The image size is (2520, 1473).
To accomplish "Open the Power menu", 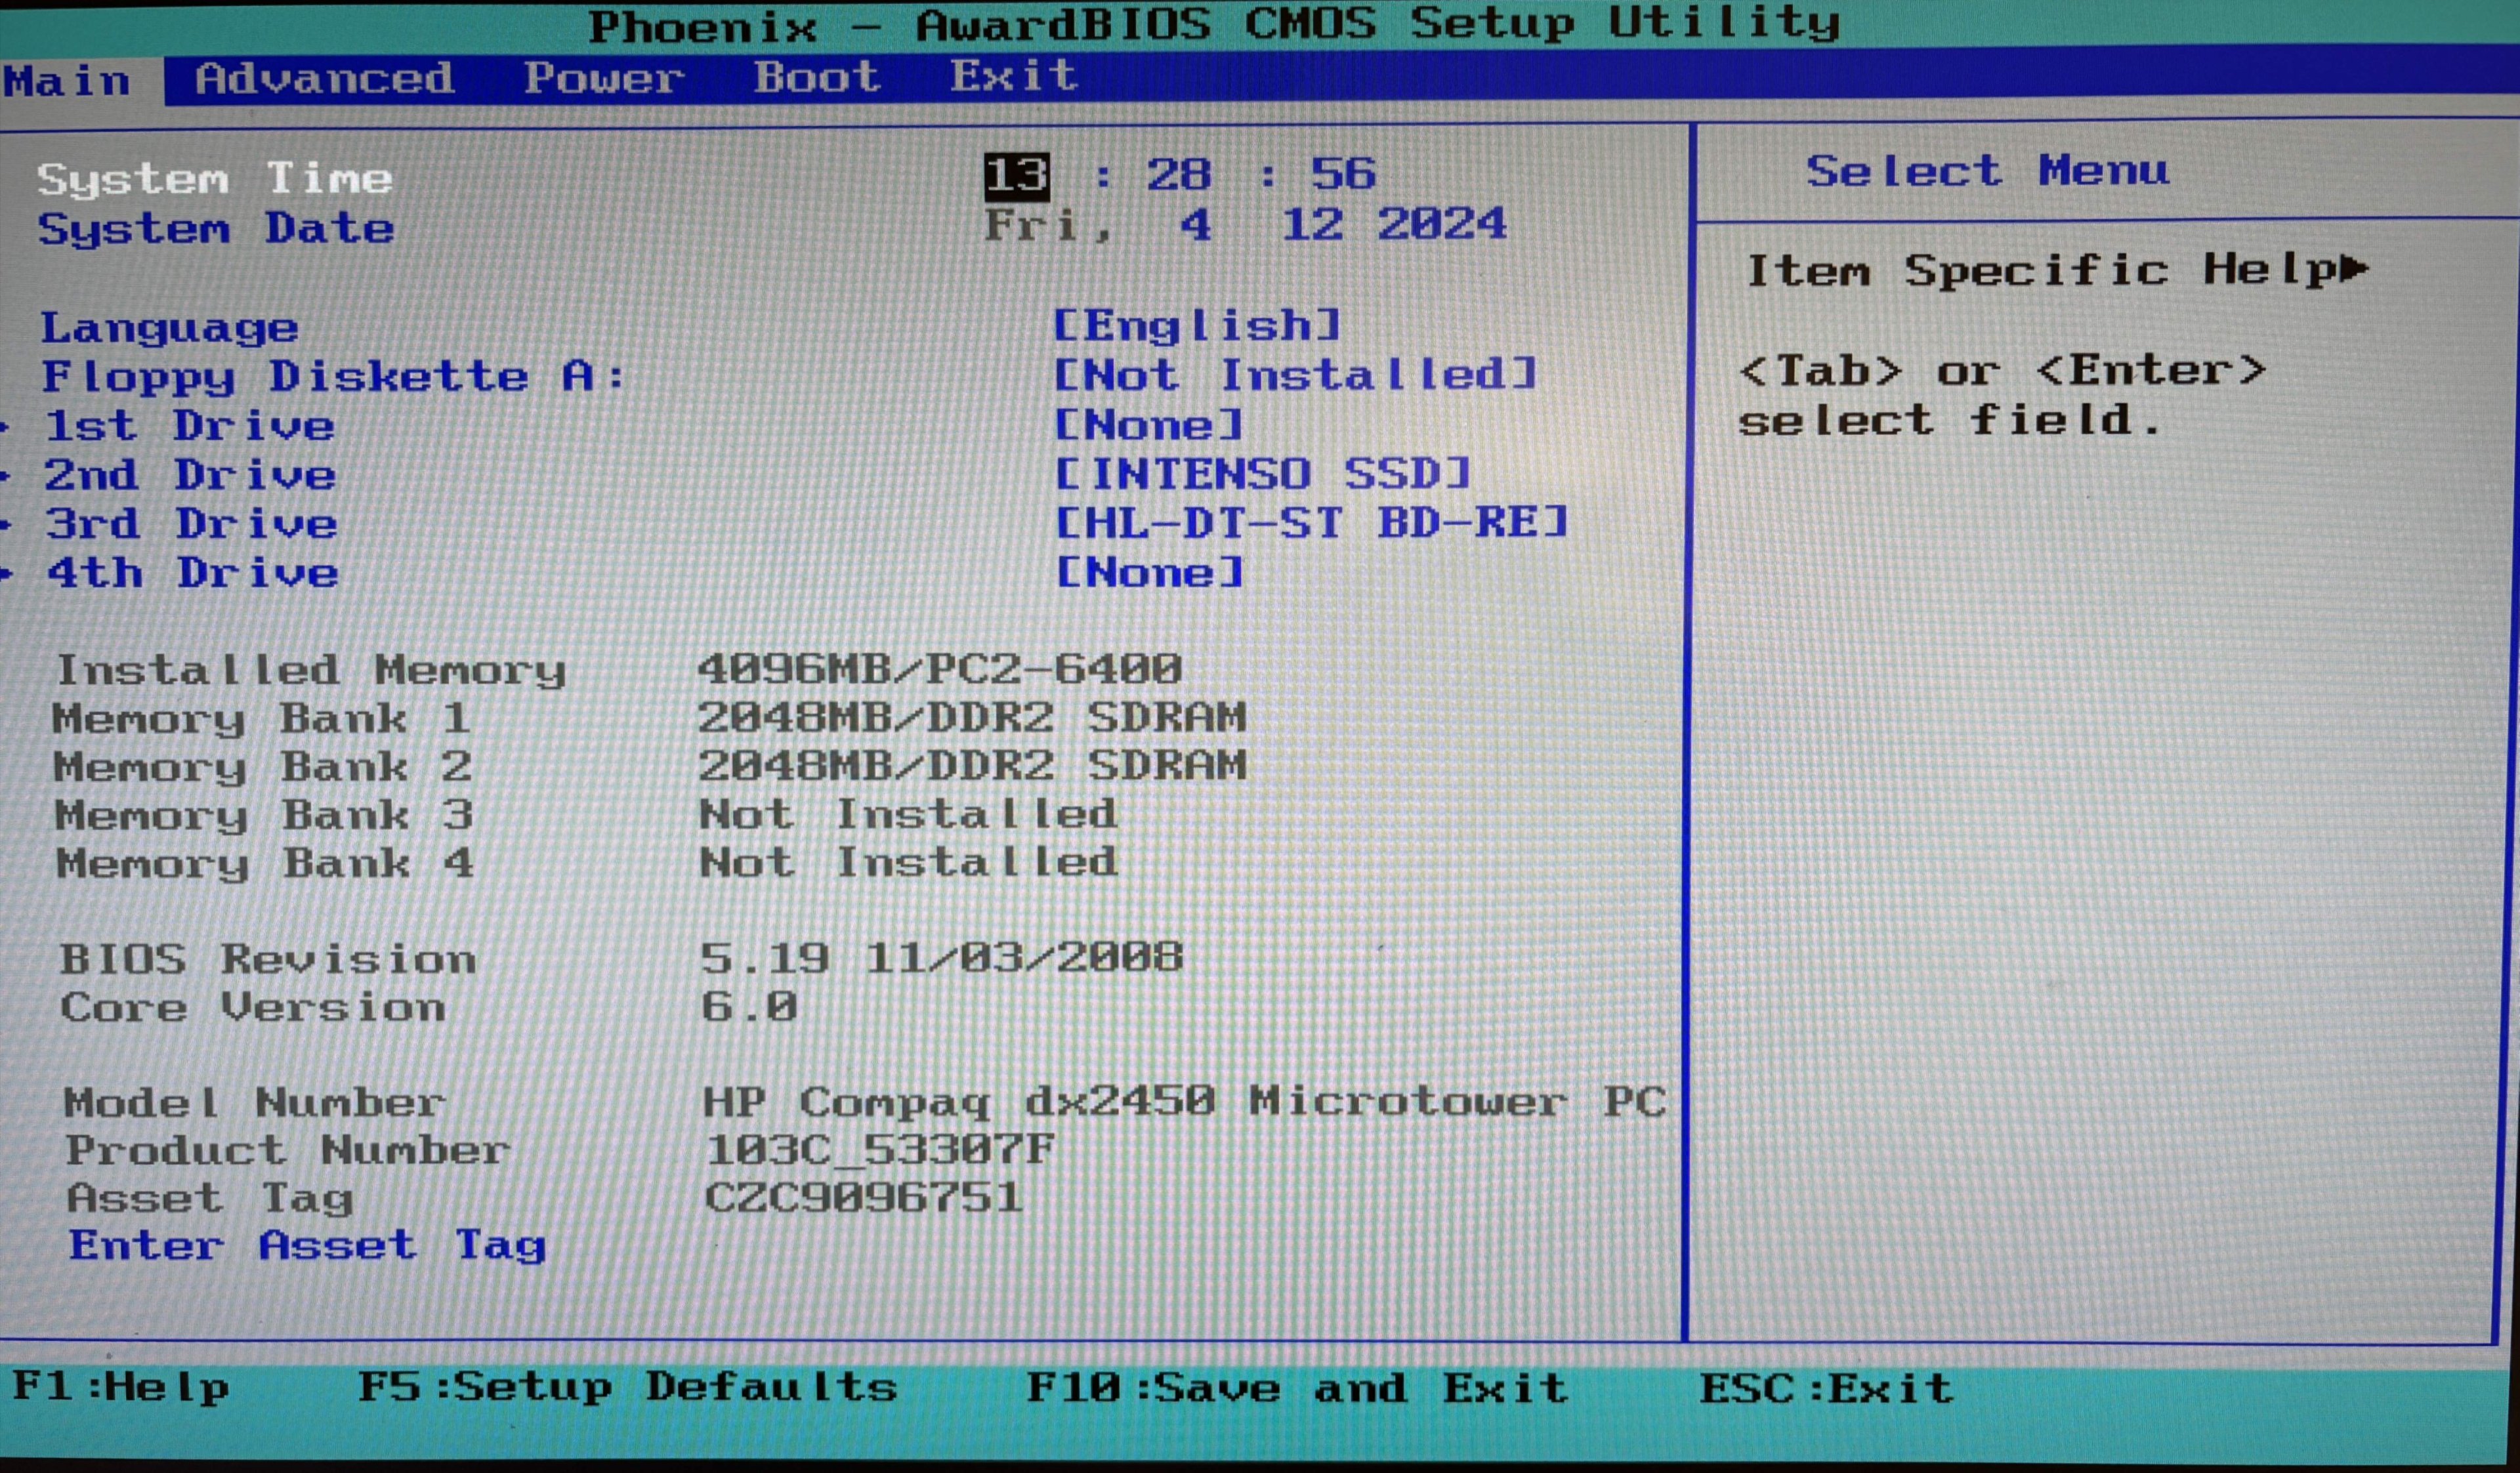I will [606, 78].
